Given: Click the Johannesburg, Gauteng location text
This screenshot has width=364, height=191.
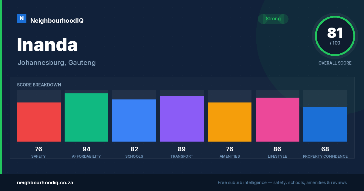Looking at the screenshot, I should [x=57, y=63].
